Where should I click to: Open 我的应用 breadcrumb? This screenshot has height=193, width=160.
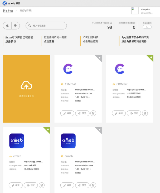(26, 11)
